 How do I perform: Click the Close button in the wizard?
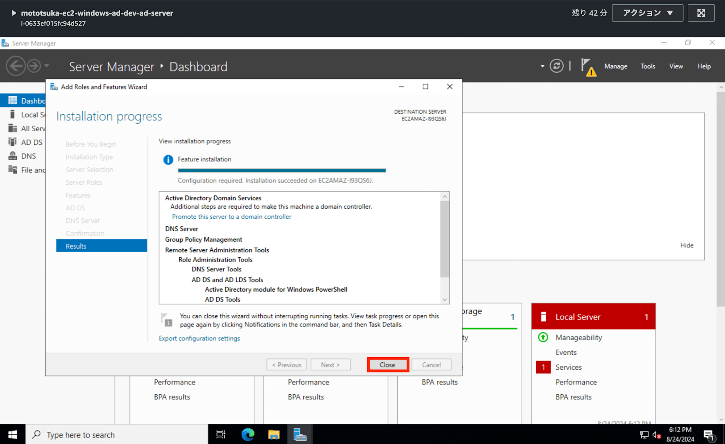click(388, 365)
